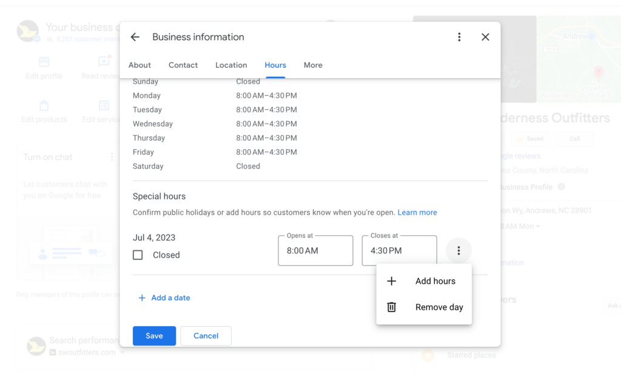Click the red map pin on the map
This screenshot has width=621, height=374.
599,72
